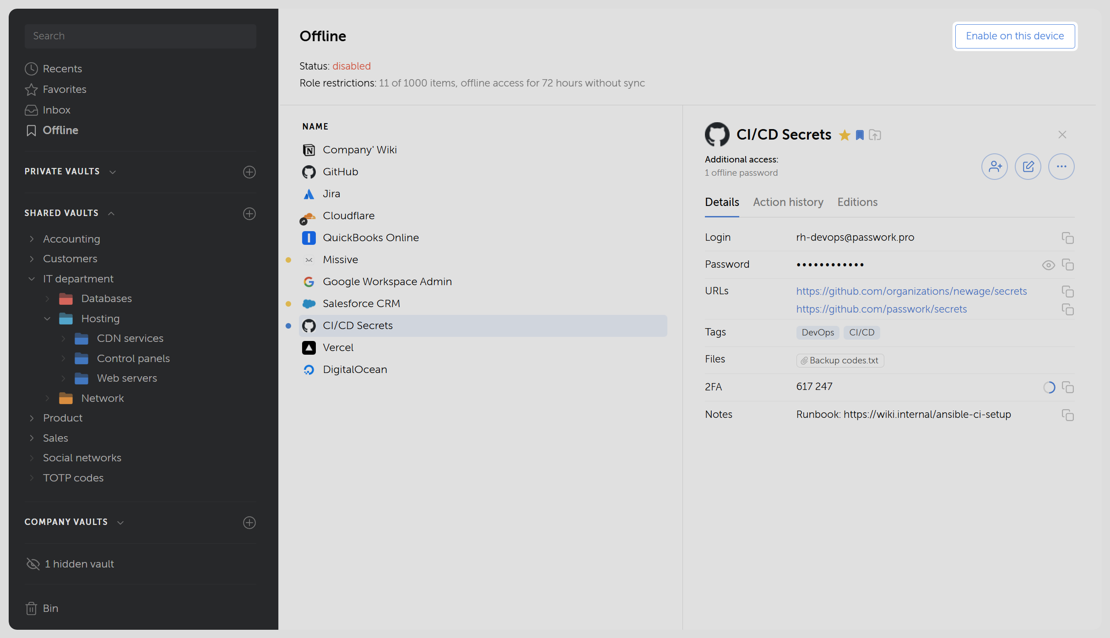
Task: Select the Salesforce CRM entry
Action: tap(483, 303)
